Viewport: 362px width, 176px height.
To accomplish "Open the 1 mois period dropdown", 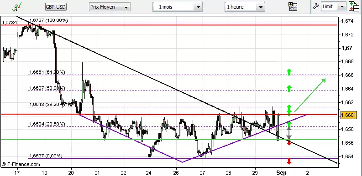I will point(178,7).
